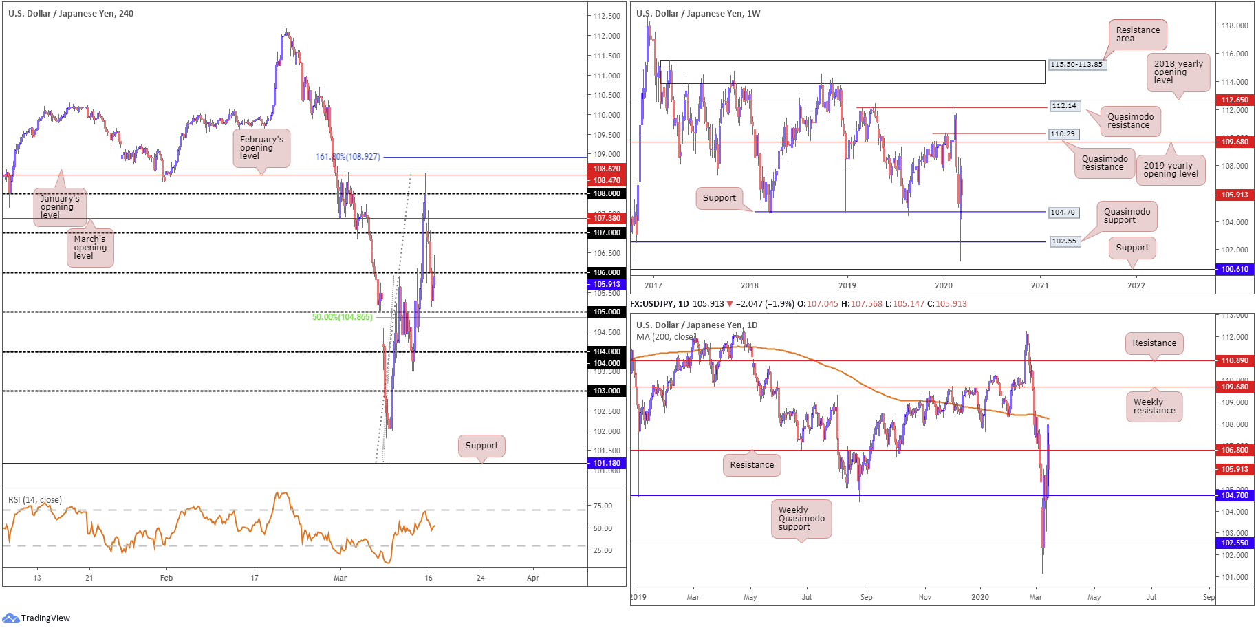Click Quasimodo resistance callout beside 112.14
Viewport: 1256px width, 628px height.
tap(1130, 121)
